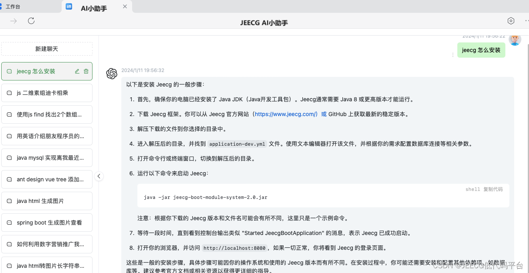Click the pencil edit icon on selected chat
This screenshot has height=273, width=529.
click(x=77, y=71)
